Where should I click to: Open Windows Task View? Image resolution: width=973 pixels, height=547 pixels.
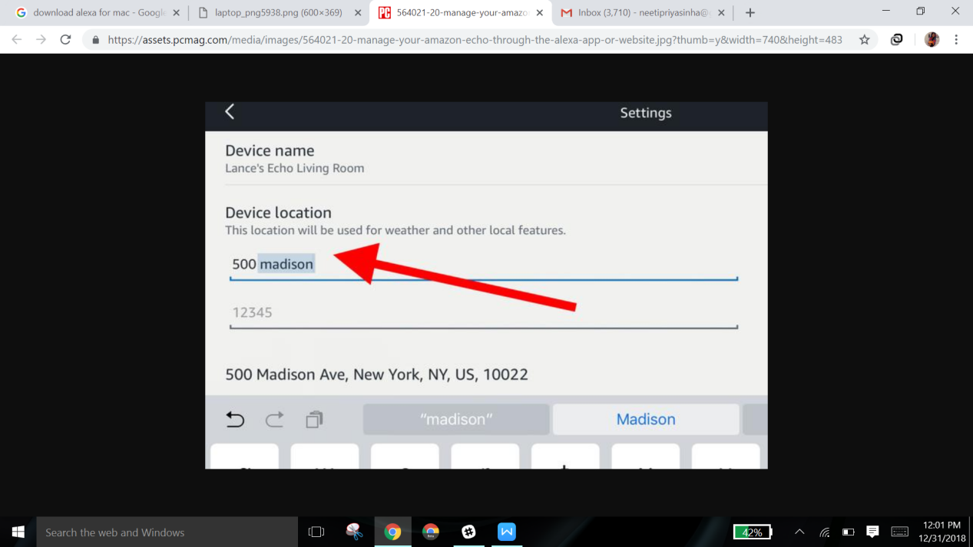coord(316,532)
